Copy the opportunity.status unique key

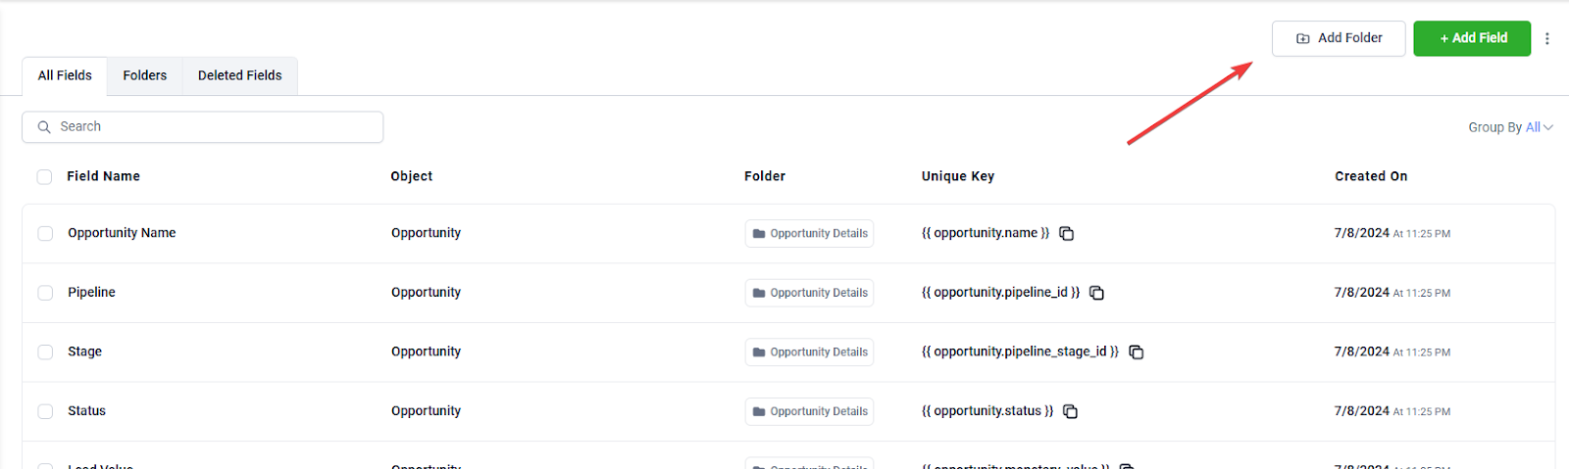[1071, 412]
